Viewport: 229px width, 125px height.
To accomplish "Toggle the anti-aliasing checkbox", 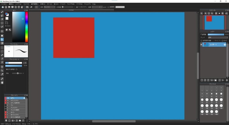I will [77, 7].
